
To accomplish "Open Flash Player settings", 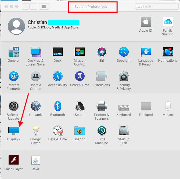I will (x=13, y=160).
